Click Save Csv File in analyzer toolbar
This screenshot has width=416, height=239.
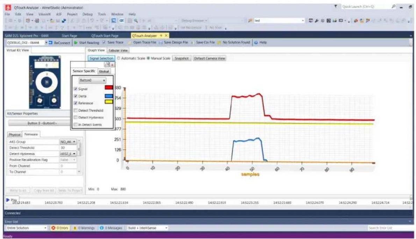[x=203, y=42]
